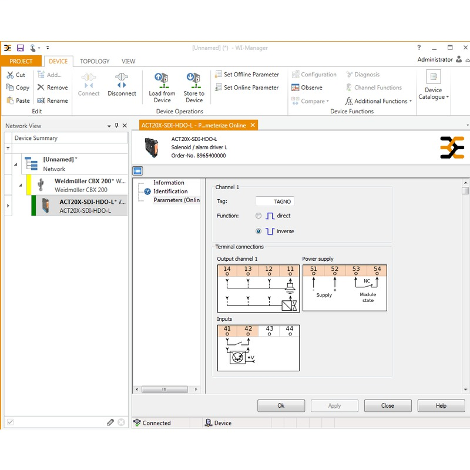Click the vertical scrollbar thumb in parameters
470x470 pixels.
pos(465,191)
